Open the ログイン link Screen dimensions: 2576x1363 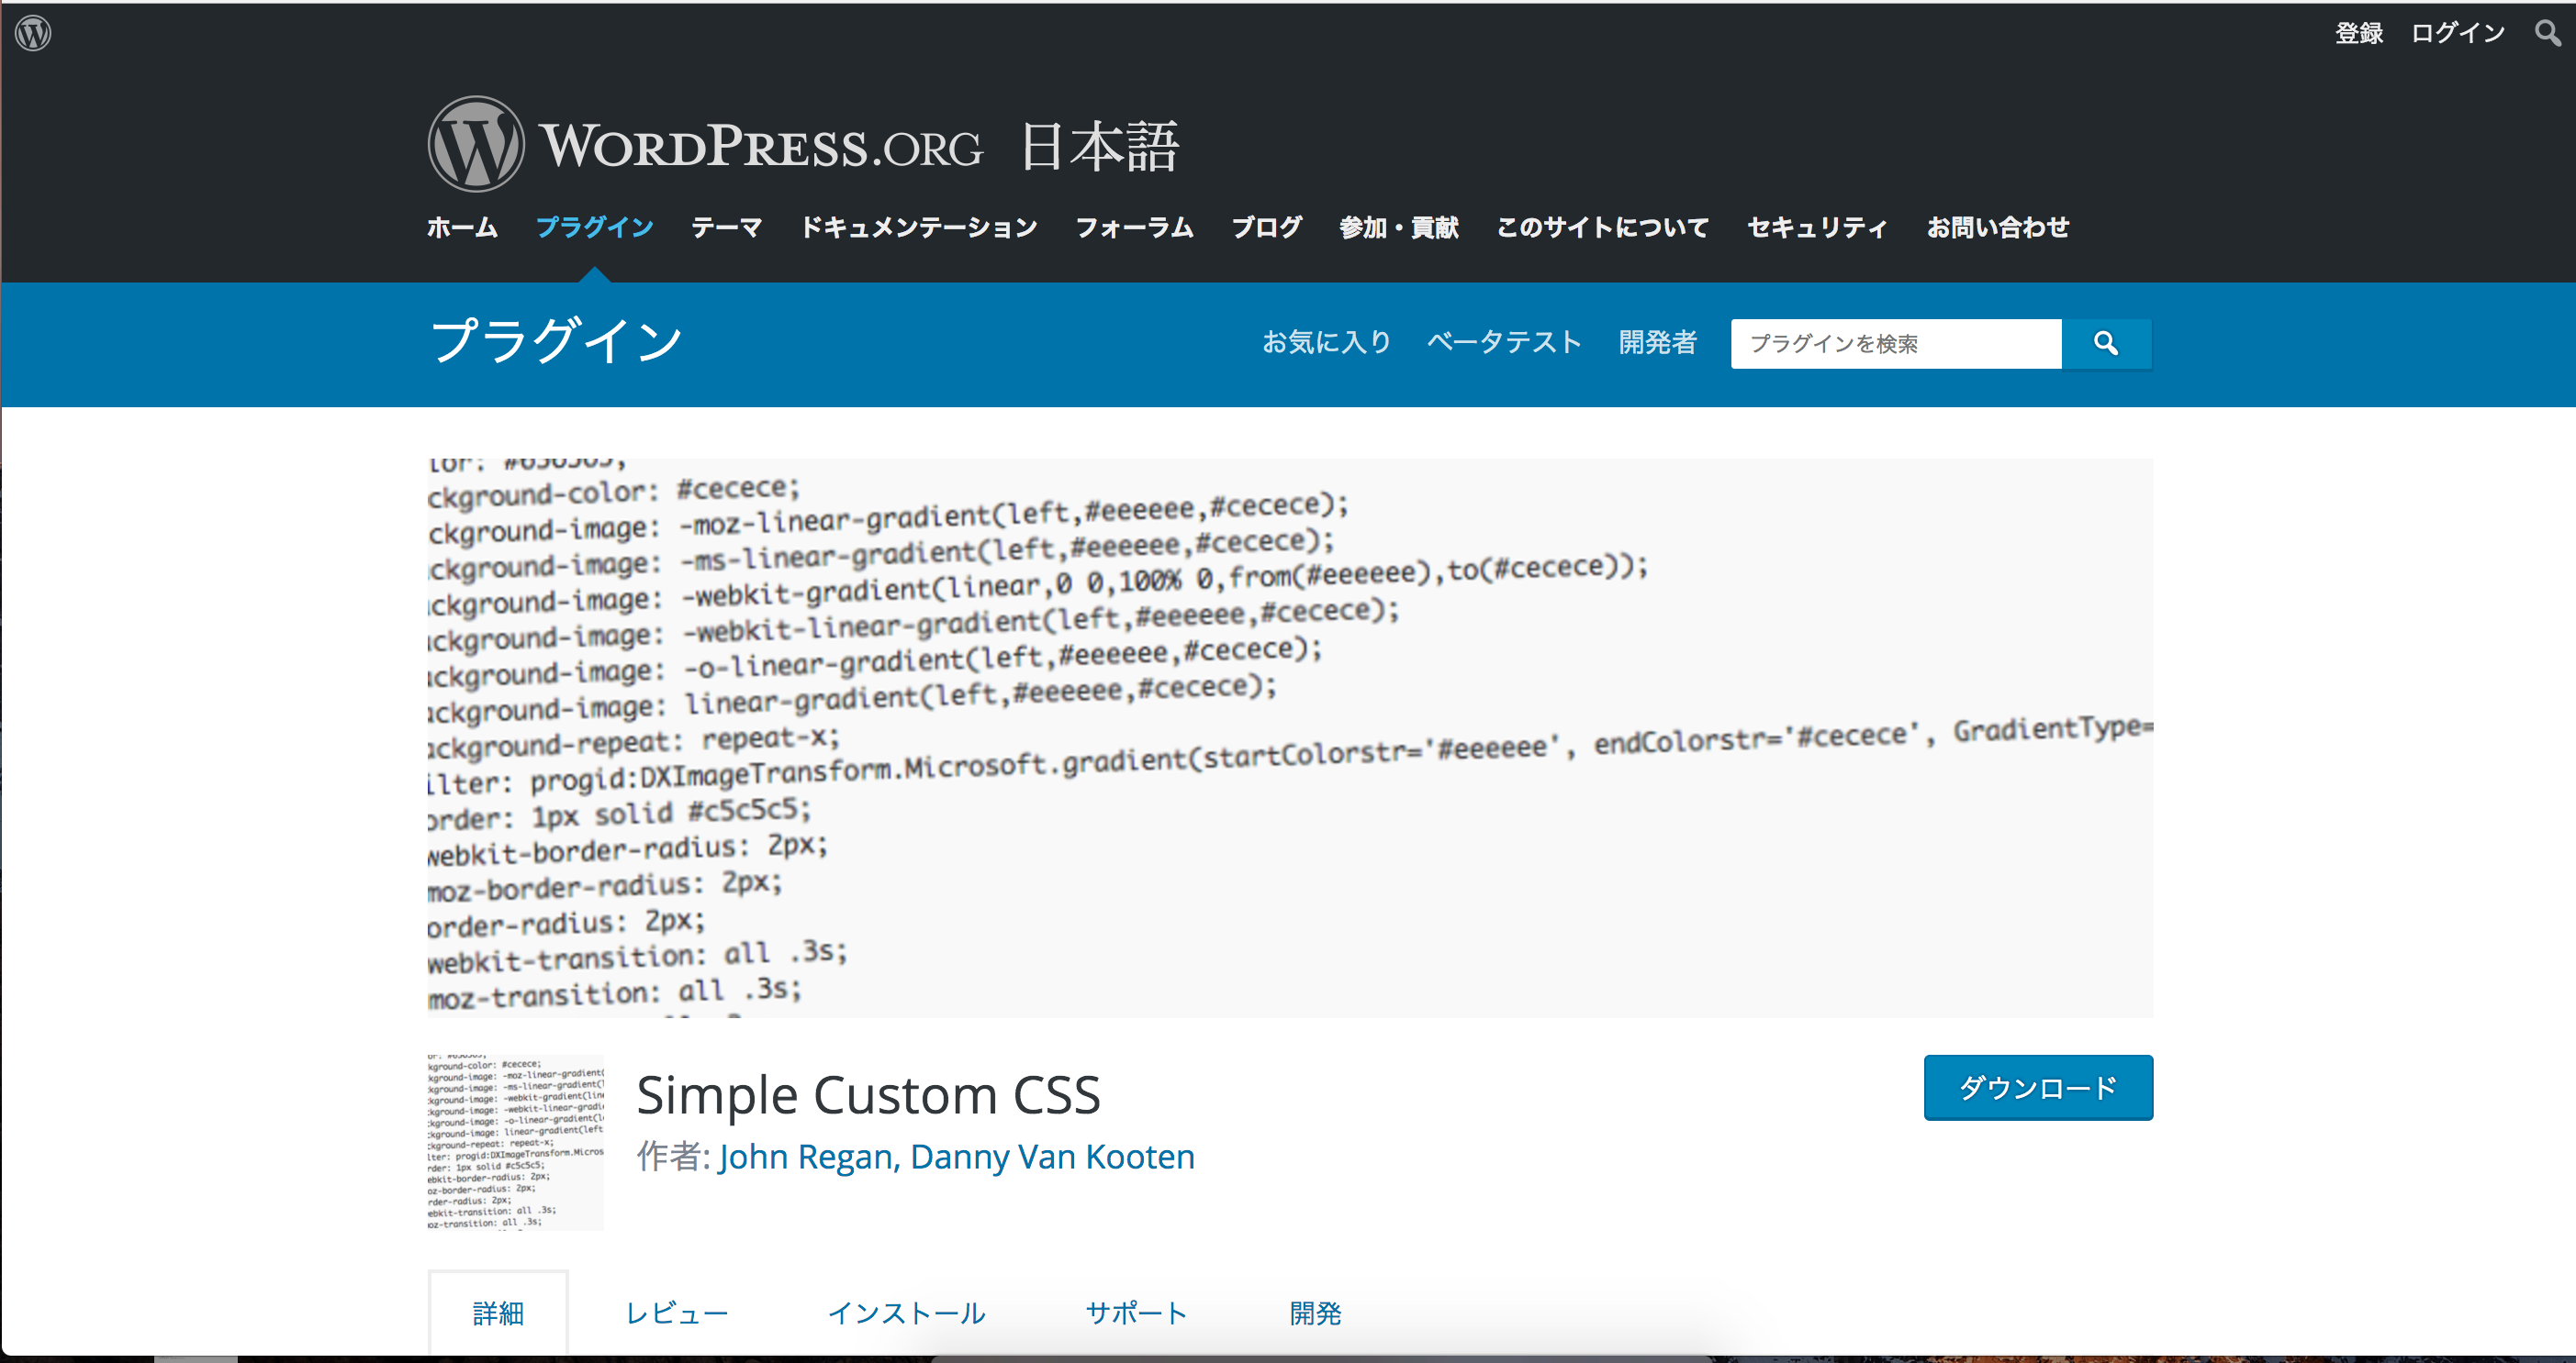2458,33
